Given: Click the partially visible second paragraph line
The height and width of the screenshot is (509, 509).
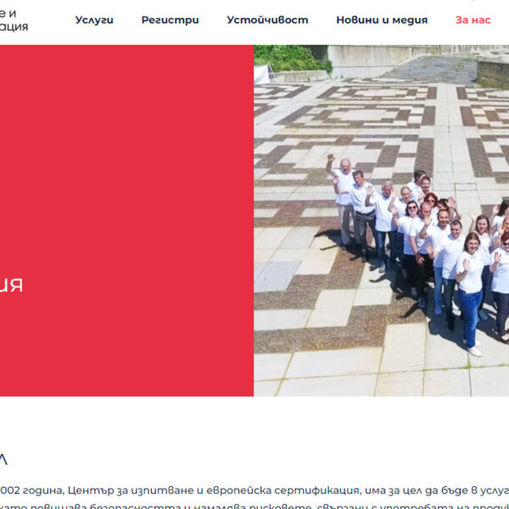Looking at the screenshot, I should (x=255, y=506).
